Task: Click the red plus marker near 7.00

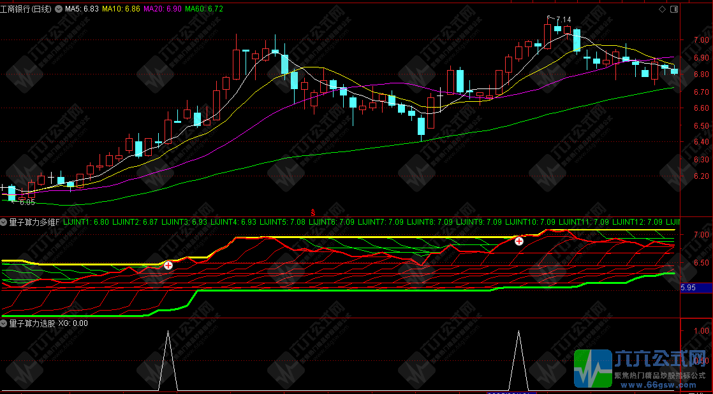Action: click(519, 241)
